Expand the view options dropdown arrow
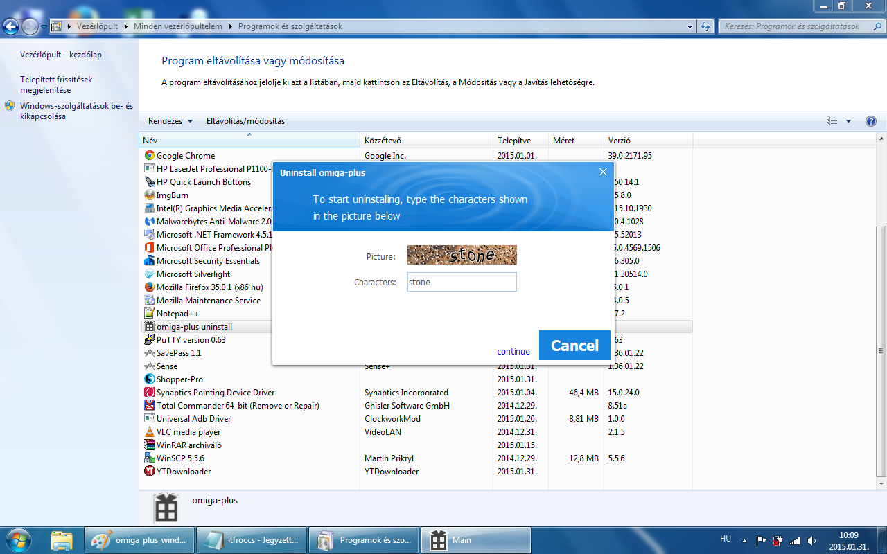Image resolution: width=887 pixels, height=554 pixels. coord(848,121)
